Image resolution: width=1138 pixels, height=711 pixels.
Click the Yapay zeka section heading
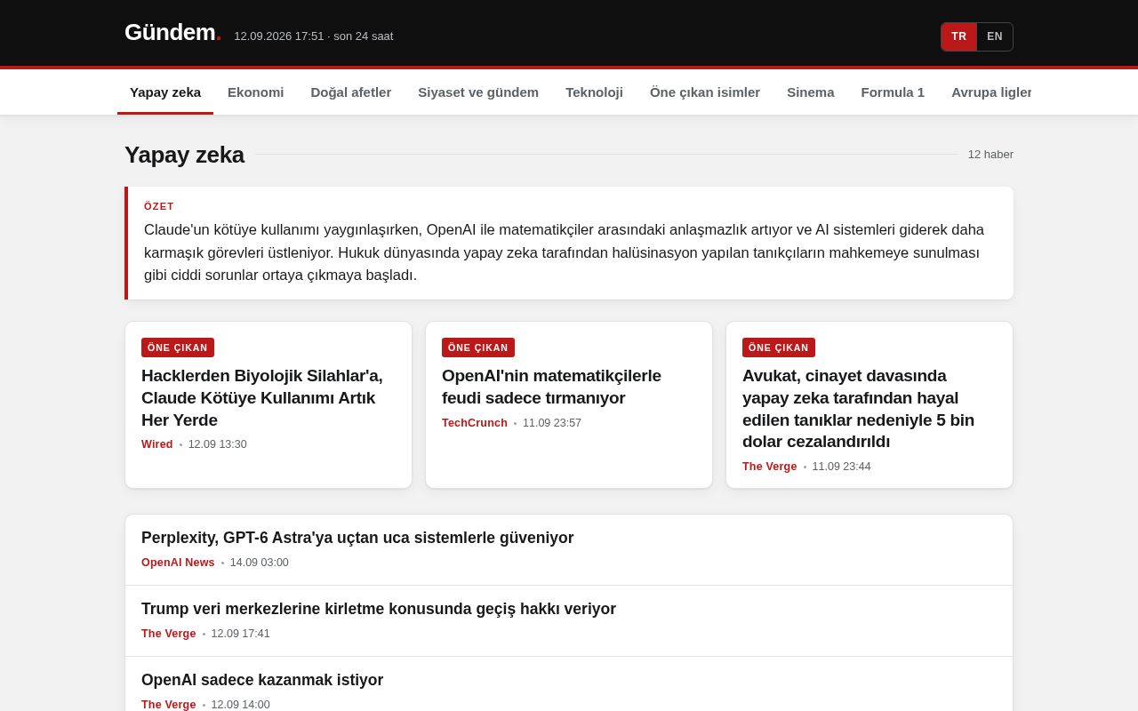pos(184,155)
